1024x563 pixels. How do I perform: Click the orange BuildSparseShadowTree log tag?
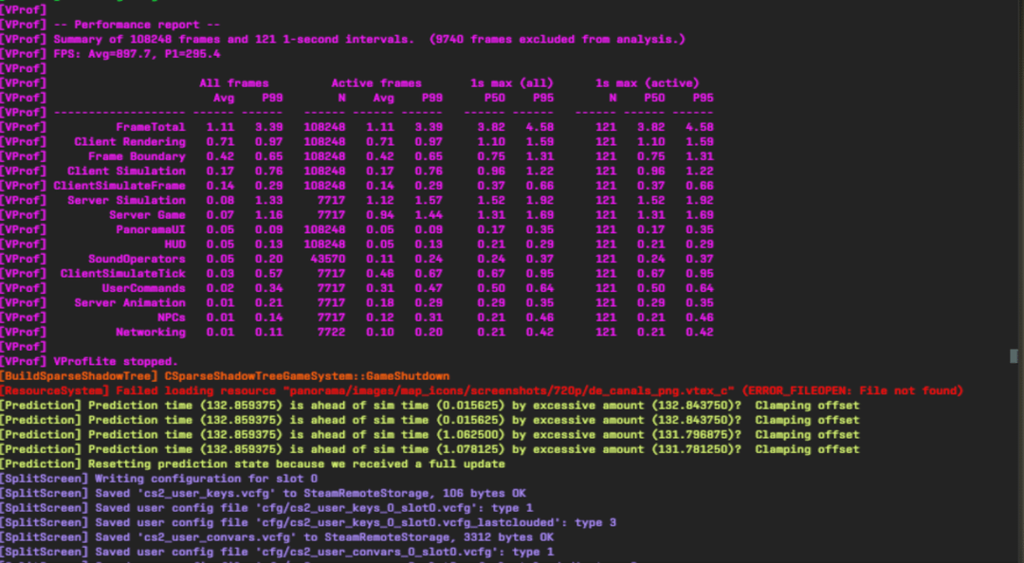click(x=79, y=376)
